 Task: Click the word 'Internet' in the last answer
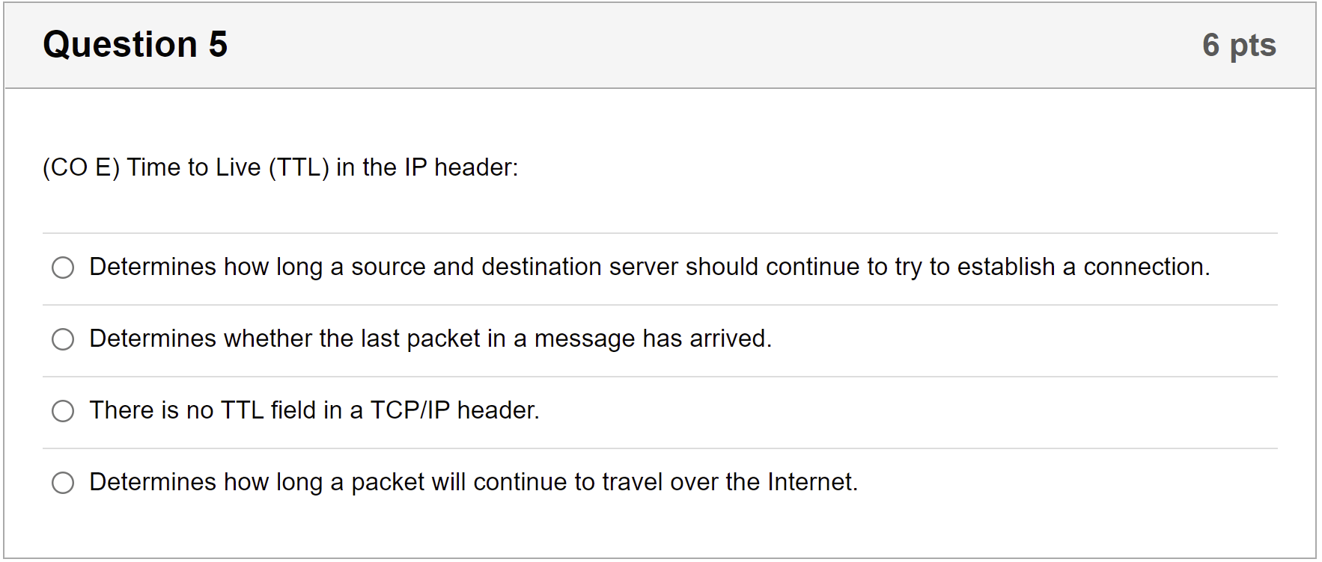[x=812, y=482]
